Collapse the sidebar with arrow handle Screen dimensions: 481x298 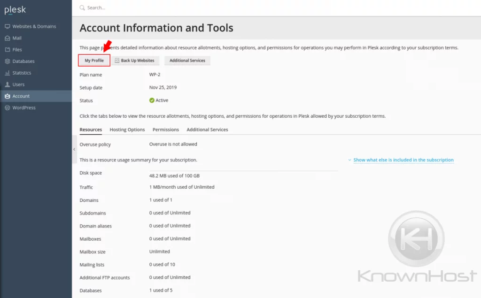tap(74, 149)
